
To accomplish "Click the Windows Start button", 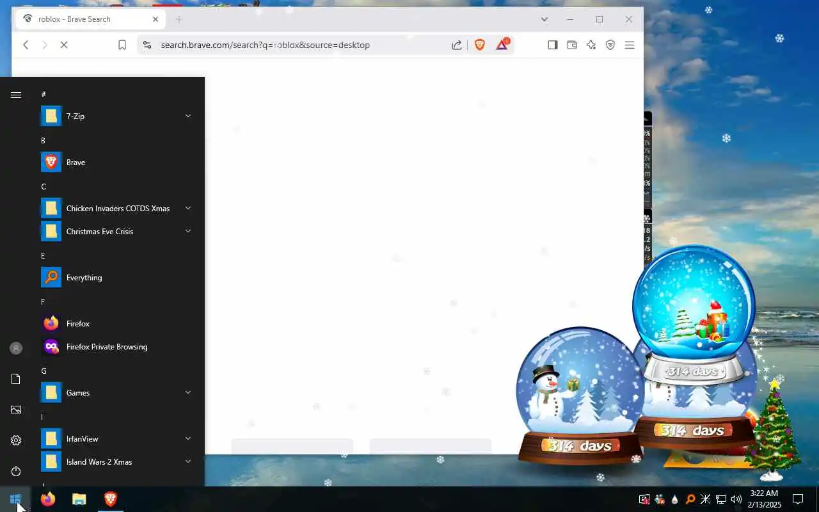I will point(15,499).
